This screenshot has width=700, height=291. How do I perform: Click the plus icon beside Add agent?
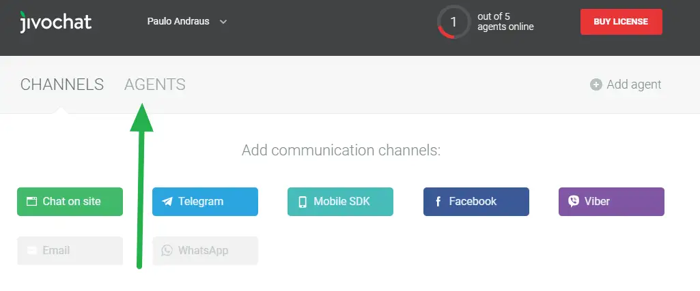pyautogui.click(x=596, y=85)
